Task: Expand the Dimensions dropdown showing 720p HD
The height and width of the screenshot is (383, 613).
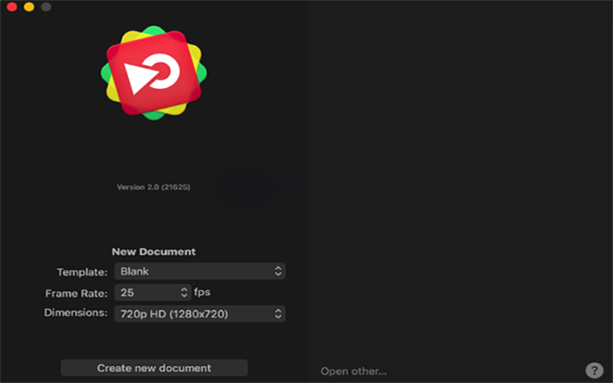Action: coord(200,313)
